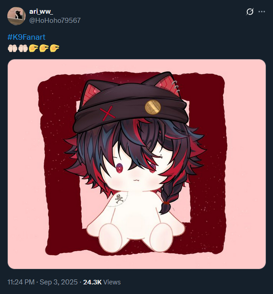273x294 pixels.
Task: Open Grok explain-this-post icon
Action: [250, 11]
